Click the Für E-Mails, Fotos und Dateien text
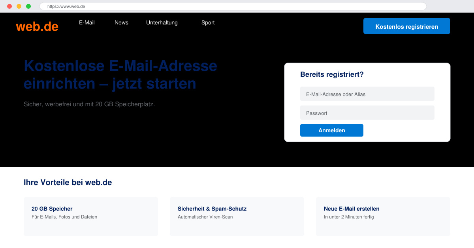 [x=64, y=217]
